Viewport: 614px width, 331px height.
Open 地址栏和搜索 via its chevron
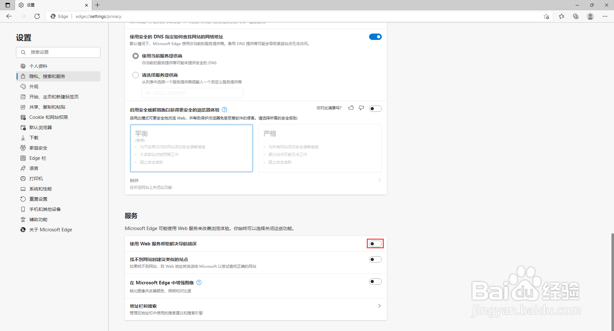tap(379, 306)
